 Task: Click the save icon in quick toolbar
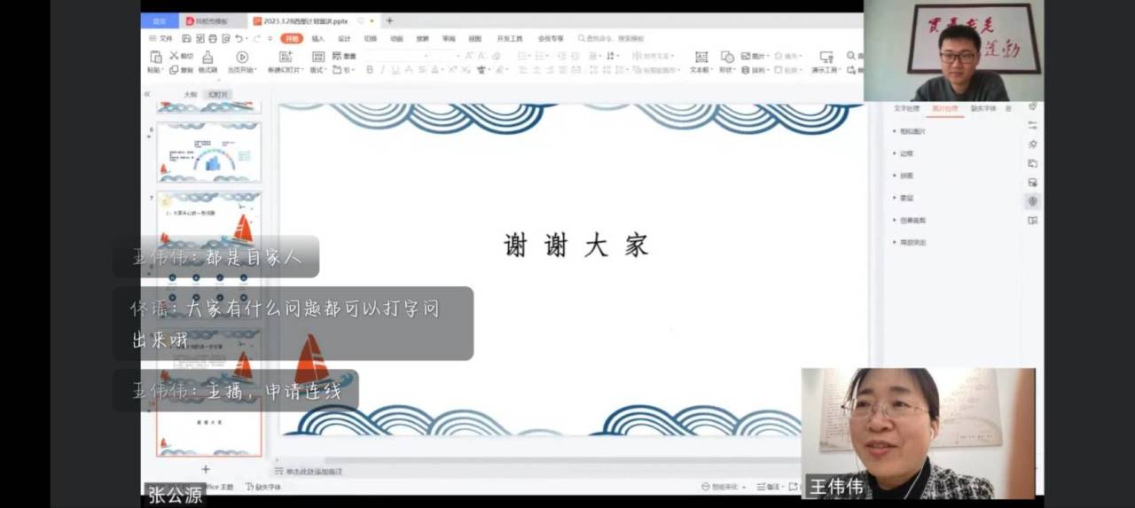tap(186, 39)
